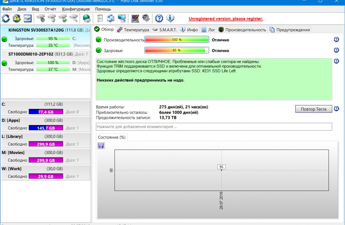Click the Повтор Теста button
The height and width of the screenshot is (225, 345).
[314, 109]
